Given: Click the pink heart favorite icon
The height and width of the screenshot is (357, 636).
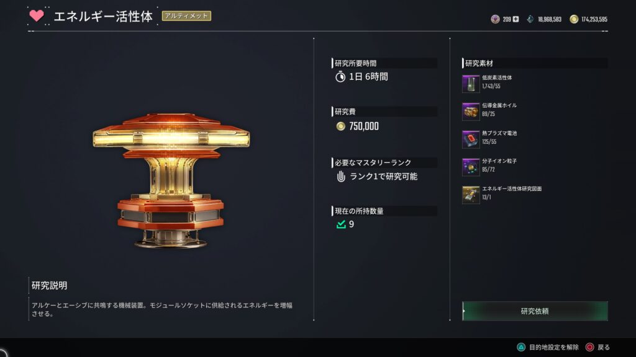Looking at the screenshot, I should pyautogui.click(x=37, y=15).
